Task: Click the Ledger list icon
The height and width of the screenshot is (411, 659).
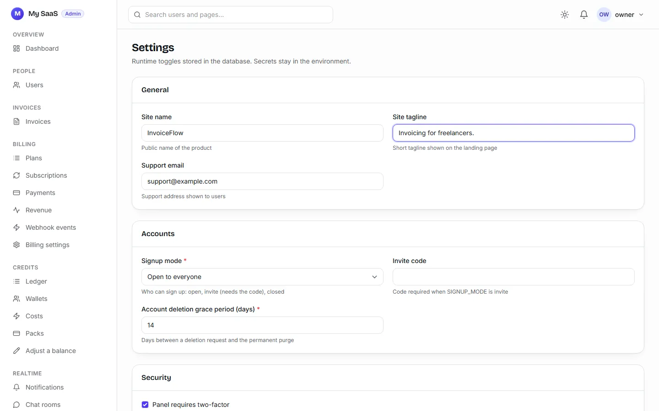Action: [16, 281]
